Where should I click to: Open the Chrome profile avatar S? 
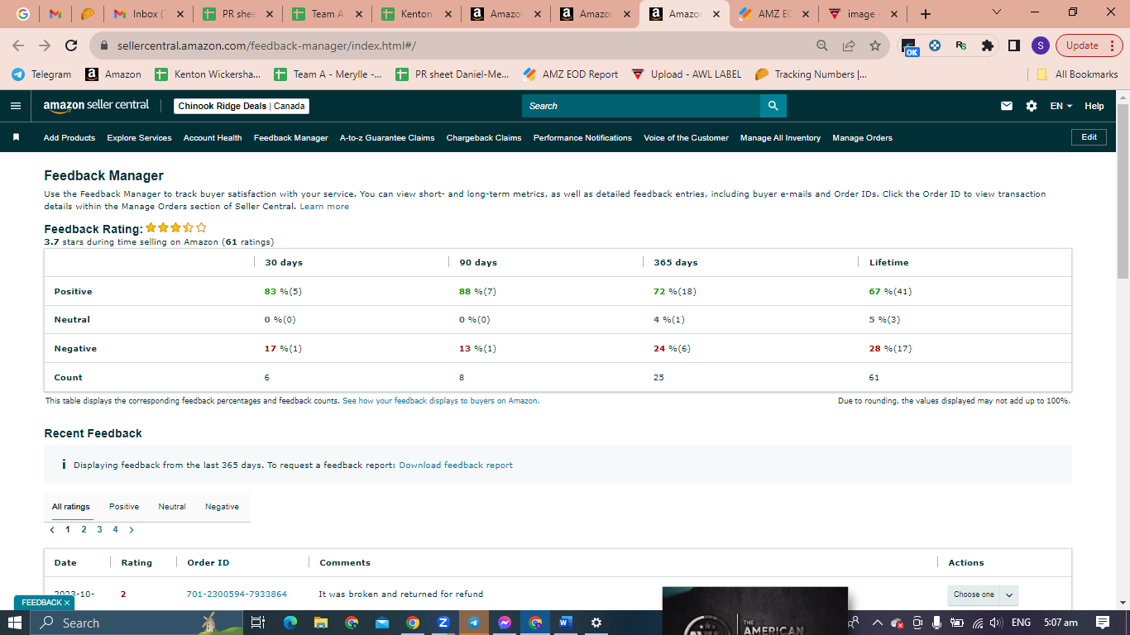[x=1041, y=45]
